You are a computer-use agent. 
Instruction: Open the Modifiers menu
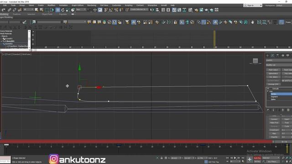[51, 5]
